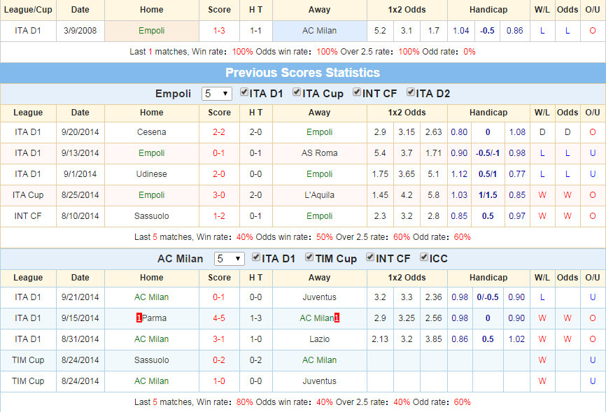Click the 5.2 home odds in the 3/9/2008 row

(380, 31)
